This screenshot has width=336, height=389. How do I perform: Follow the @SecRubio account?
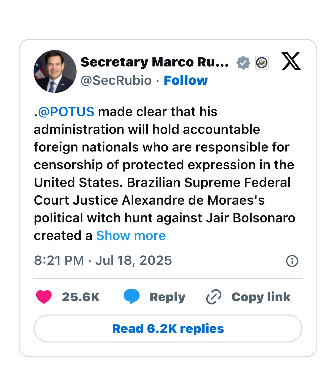coord(186,80)
